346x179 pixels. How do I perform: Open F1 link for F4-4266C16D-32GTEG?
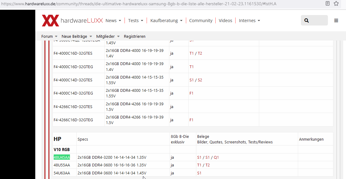click(191, 120)
